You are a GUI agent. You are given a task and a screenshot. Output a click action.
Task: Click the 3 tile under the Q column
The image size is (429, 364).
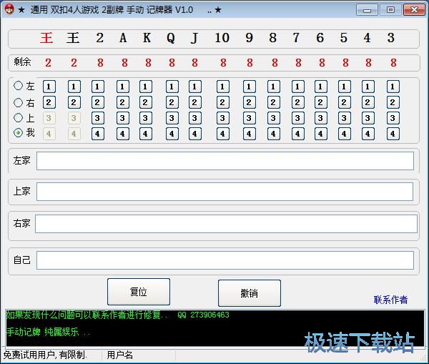click(172, 118)
